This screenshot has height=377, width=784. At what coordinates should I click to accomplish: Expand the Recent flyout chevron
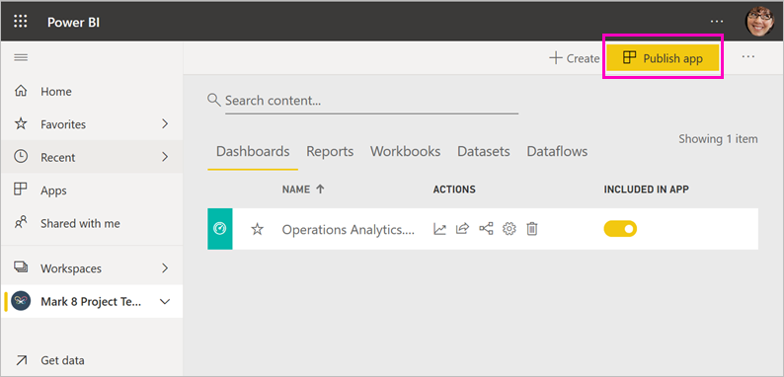point(165,157)
